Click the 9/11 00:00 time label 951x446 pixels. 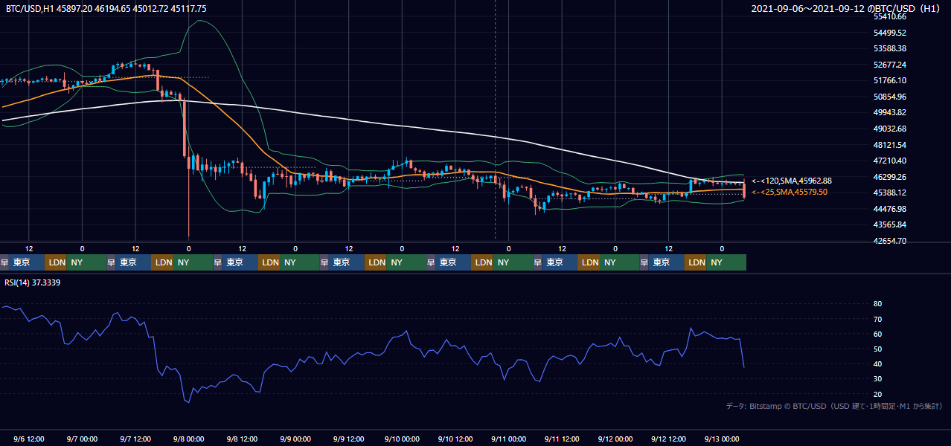pos(509,439)
